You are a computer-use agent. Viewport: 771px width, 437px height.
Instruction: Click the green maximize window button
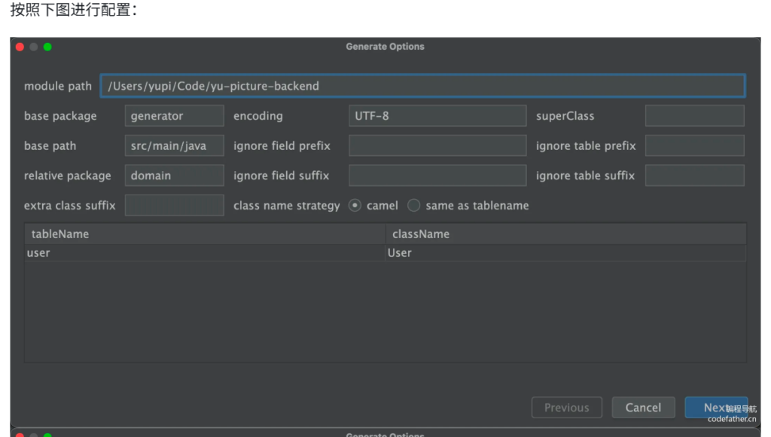click(47, 47)
